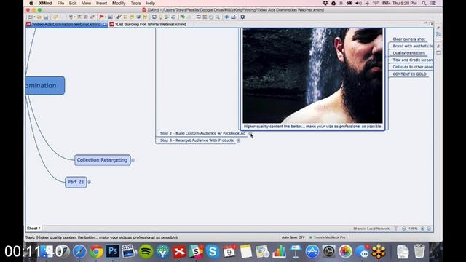Select the Quality transitions subtopic
Screen dimensions: 466x262
coord(409,53)
